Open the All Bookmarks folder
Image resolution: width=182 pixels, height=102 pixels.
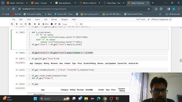[173, 14]
